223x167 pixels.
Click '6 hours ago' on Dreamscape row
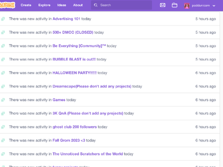pos(205,86)
